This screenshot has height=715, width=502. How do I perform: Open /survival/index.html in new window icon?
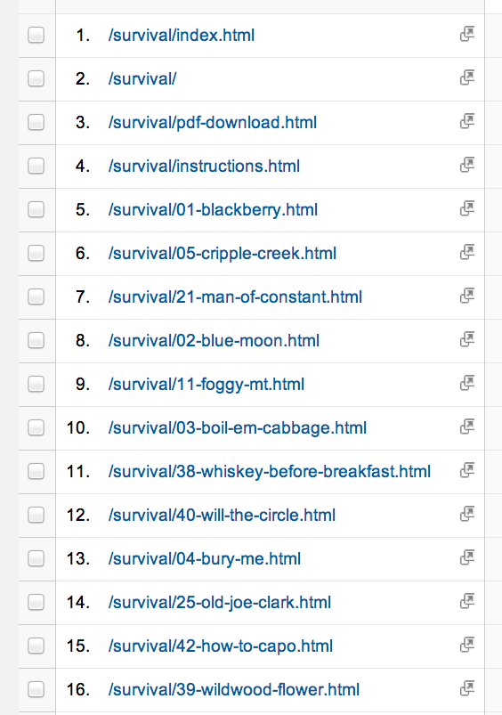(x=467, y=34)
